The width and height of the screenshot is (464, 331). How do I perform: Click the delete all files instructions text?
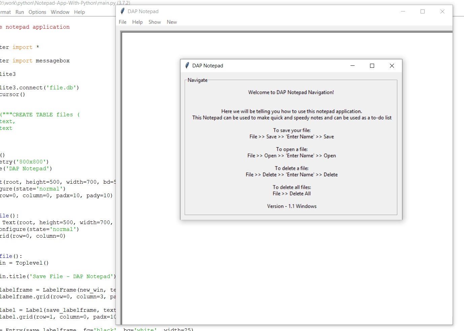[x=292, y=190]
